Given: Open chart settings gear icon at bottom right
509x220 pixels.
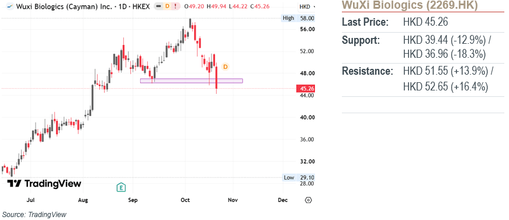Looking at the screenshot, I should click(309, 200).
